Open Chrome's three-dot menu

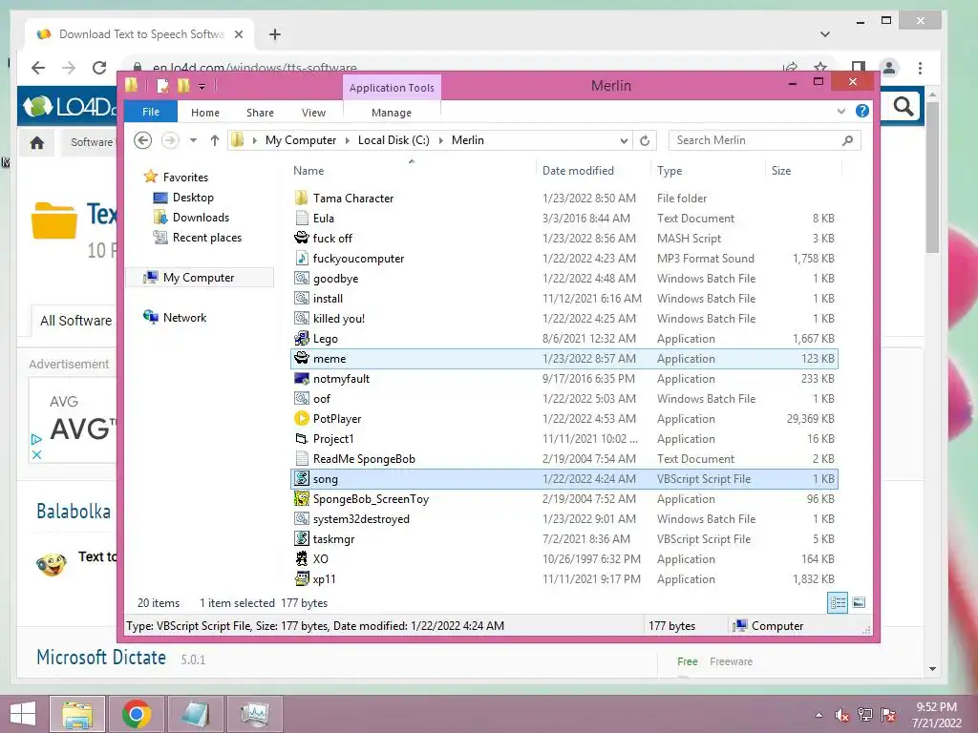click(x=920, y=68)
